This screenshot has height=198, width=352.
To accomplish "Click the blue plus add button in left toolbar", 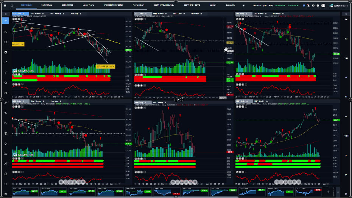I will tap(6, 21).
